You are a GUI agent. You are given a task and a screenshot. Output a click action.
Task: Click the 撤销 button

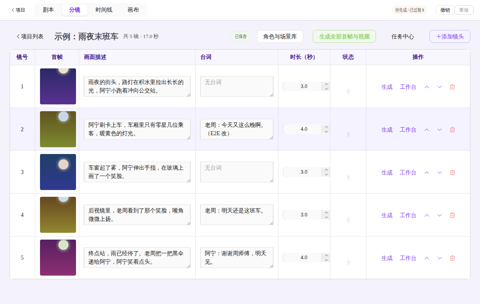[x=445, y=10]
